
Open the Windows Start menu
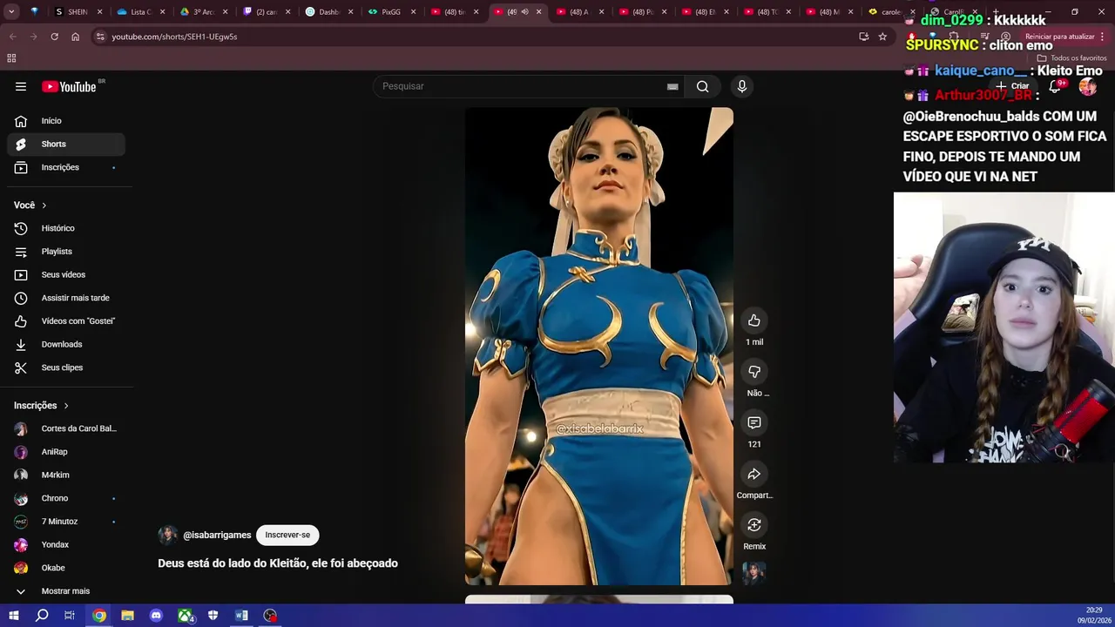pyautogui.click(x=13, y=616)
